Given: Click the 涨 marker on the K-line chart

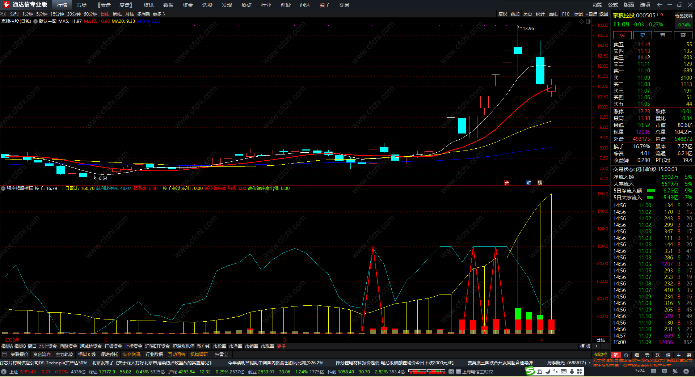Looking at the screenshot, I should pyautogui.click(x=506, y=183).
